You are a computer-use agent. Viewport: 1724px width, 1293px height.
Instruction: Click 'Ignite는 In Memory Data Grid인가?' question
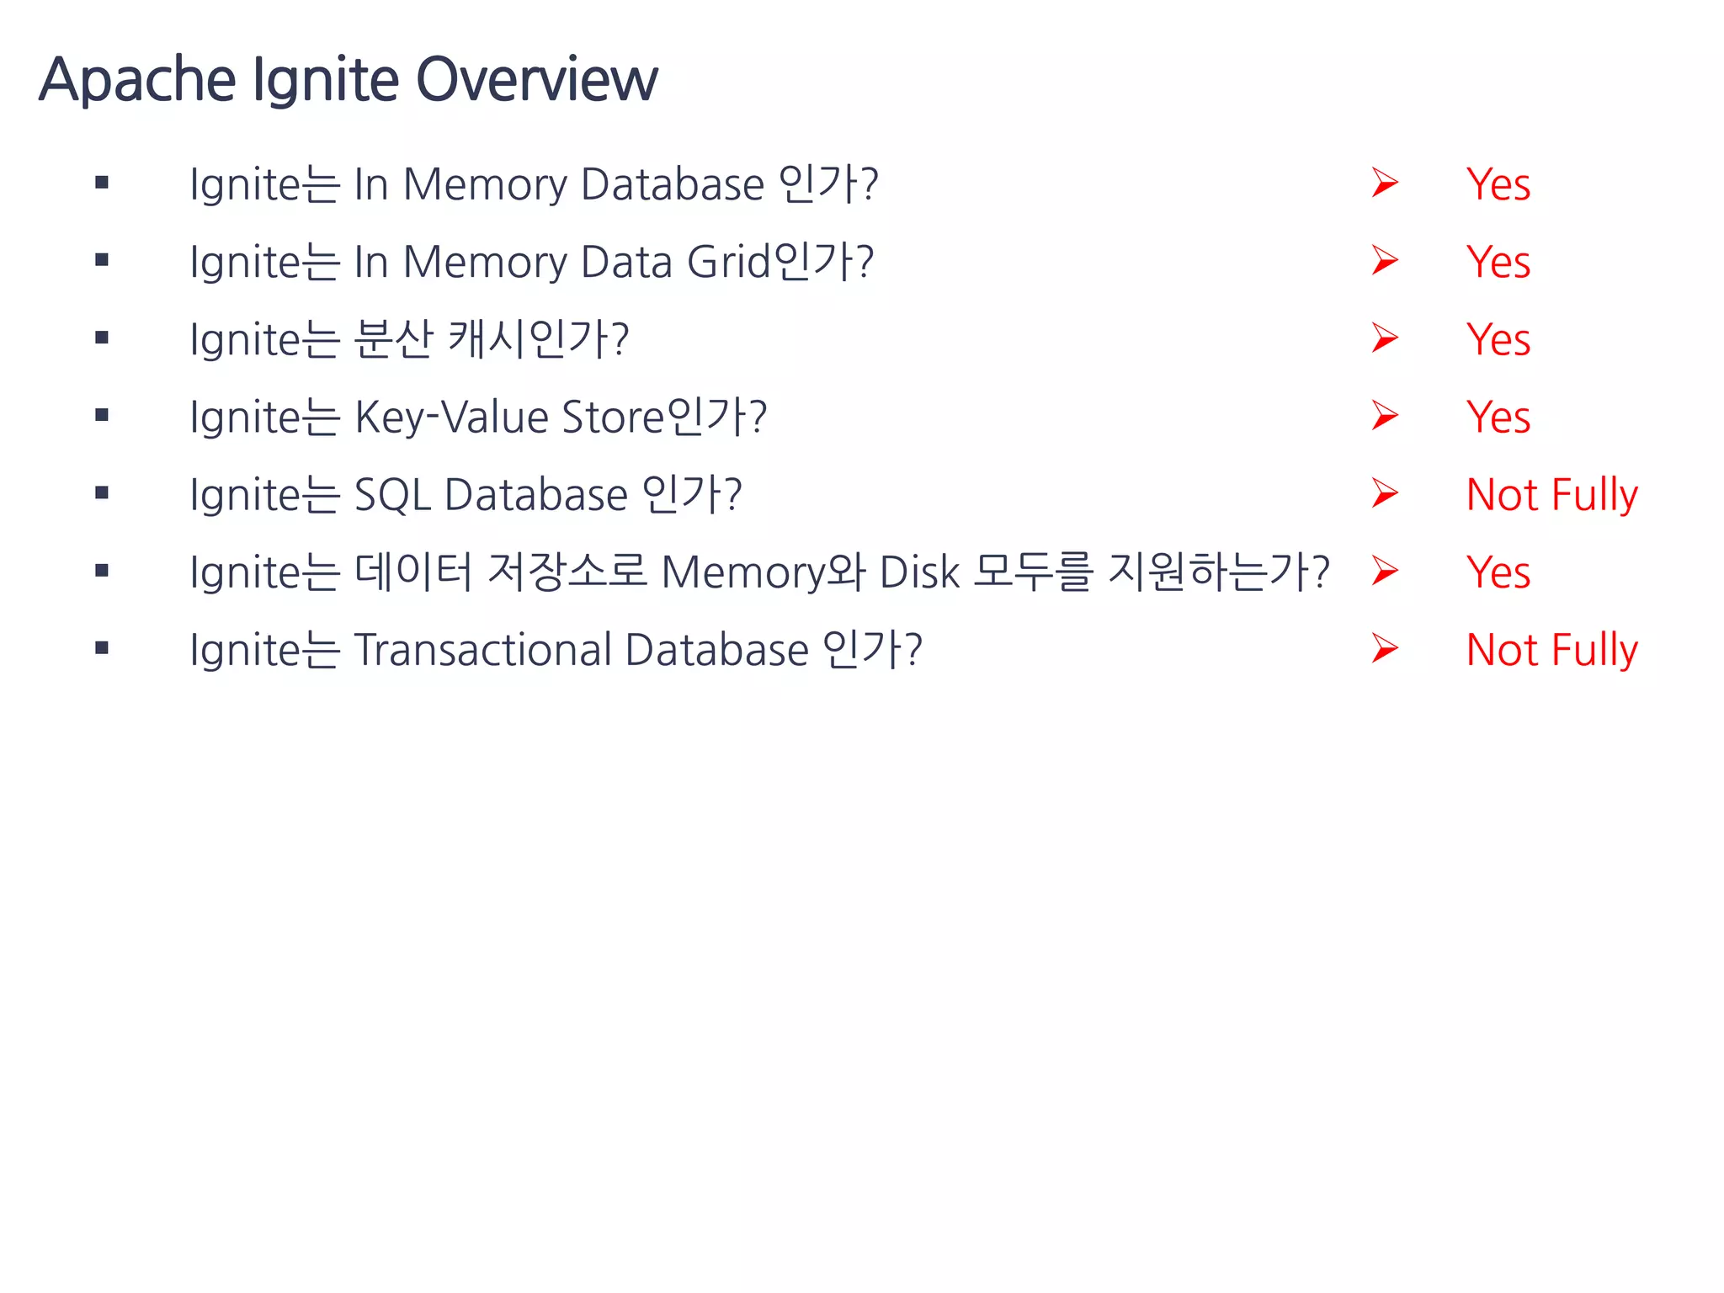[532, 261]
